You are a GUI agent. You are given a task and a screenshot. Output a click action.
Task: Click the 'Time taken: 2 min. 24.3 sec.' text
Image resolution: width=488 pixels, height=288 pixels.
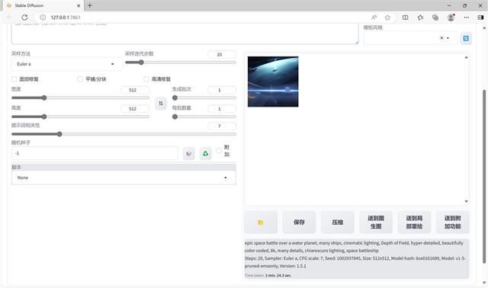click(x=268, y=275)
